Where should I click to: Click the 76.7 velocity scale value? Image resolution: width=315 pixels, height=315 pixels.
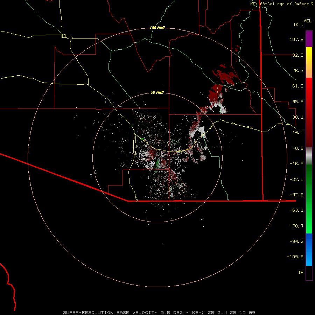pyautogui.click(x=298, y=70)
